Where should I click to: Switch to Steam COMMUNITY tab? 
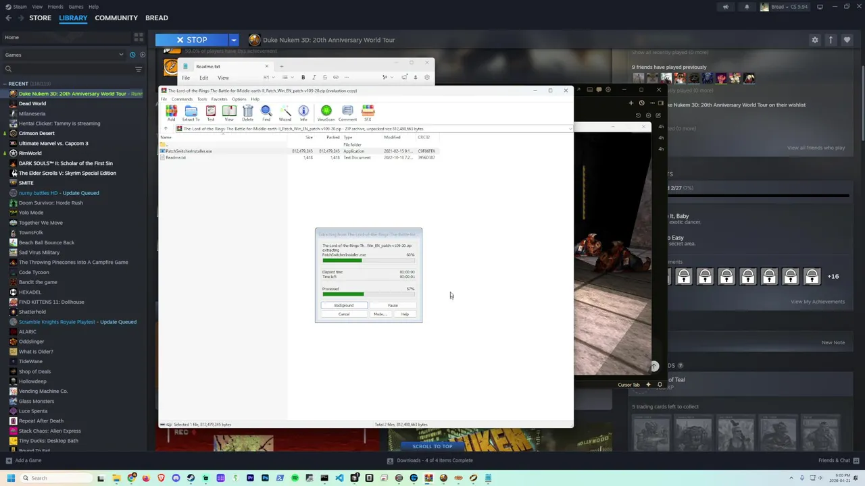[x=116, y=18]
